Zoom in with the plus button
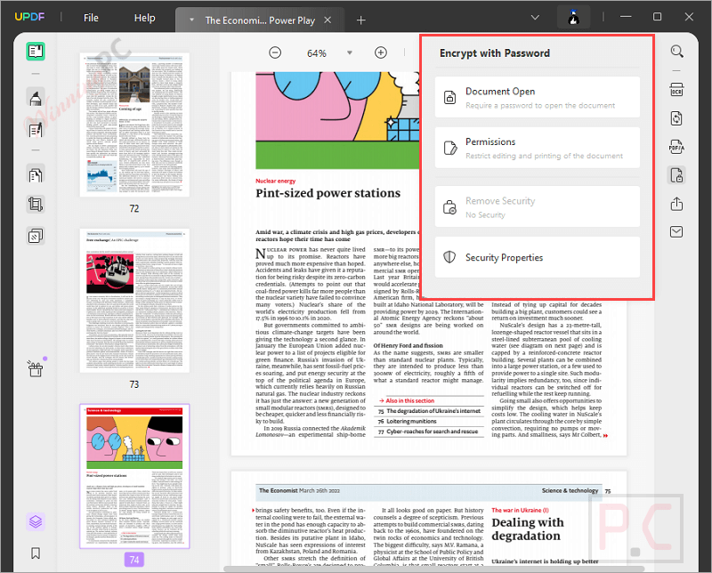Image resolution: width=712 pixels, height=573 pixels. coord(381,52)
